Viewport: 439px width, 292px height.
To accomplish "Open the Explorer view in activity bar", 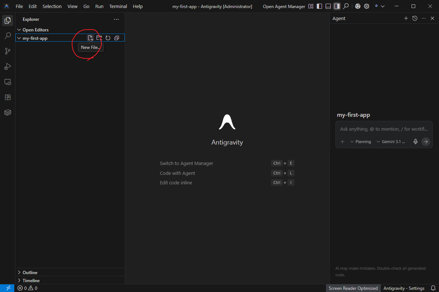I will (x=7, y=20).
